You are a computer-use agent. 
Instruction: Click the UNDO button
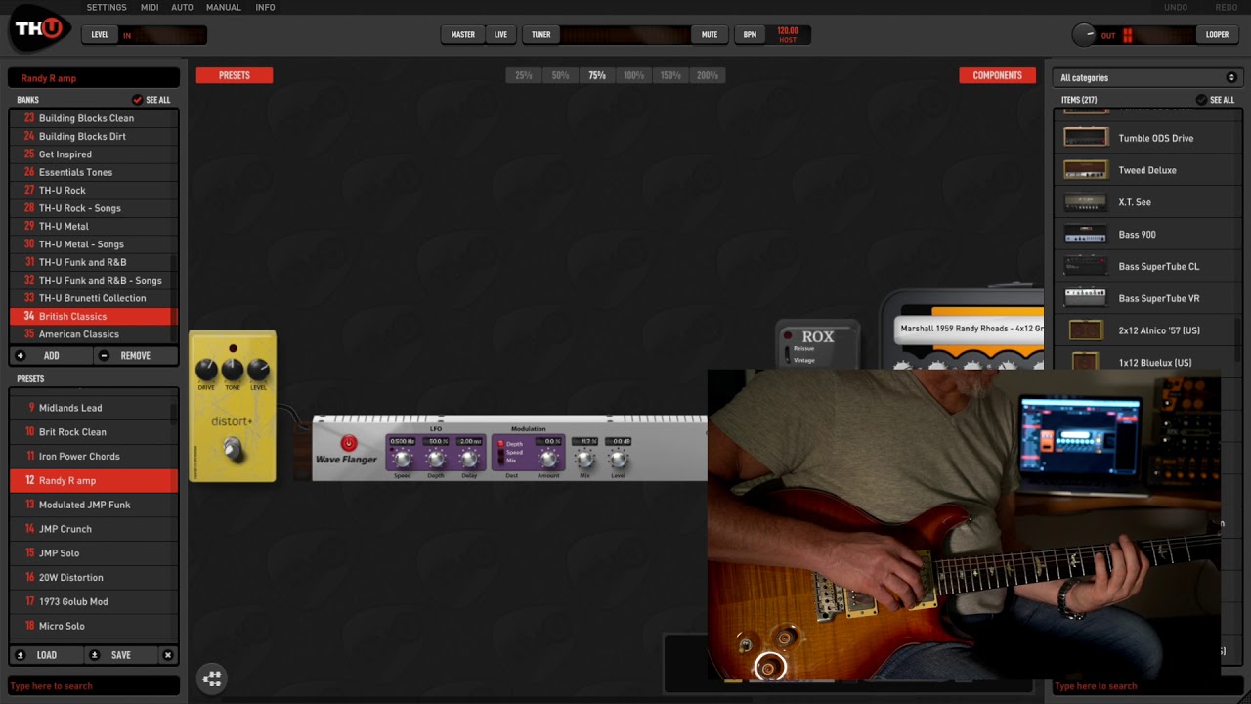(x=1176, y=7)
